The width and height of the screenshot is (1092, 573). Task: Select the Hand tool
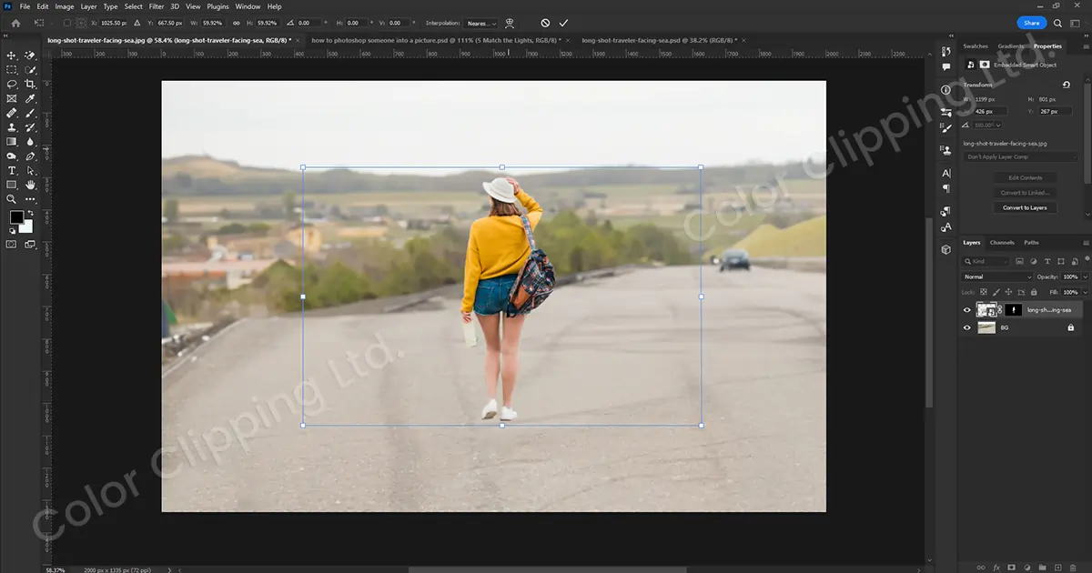pyautogui.click(x=30, y=185)
